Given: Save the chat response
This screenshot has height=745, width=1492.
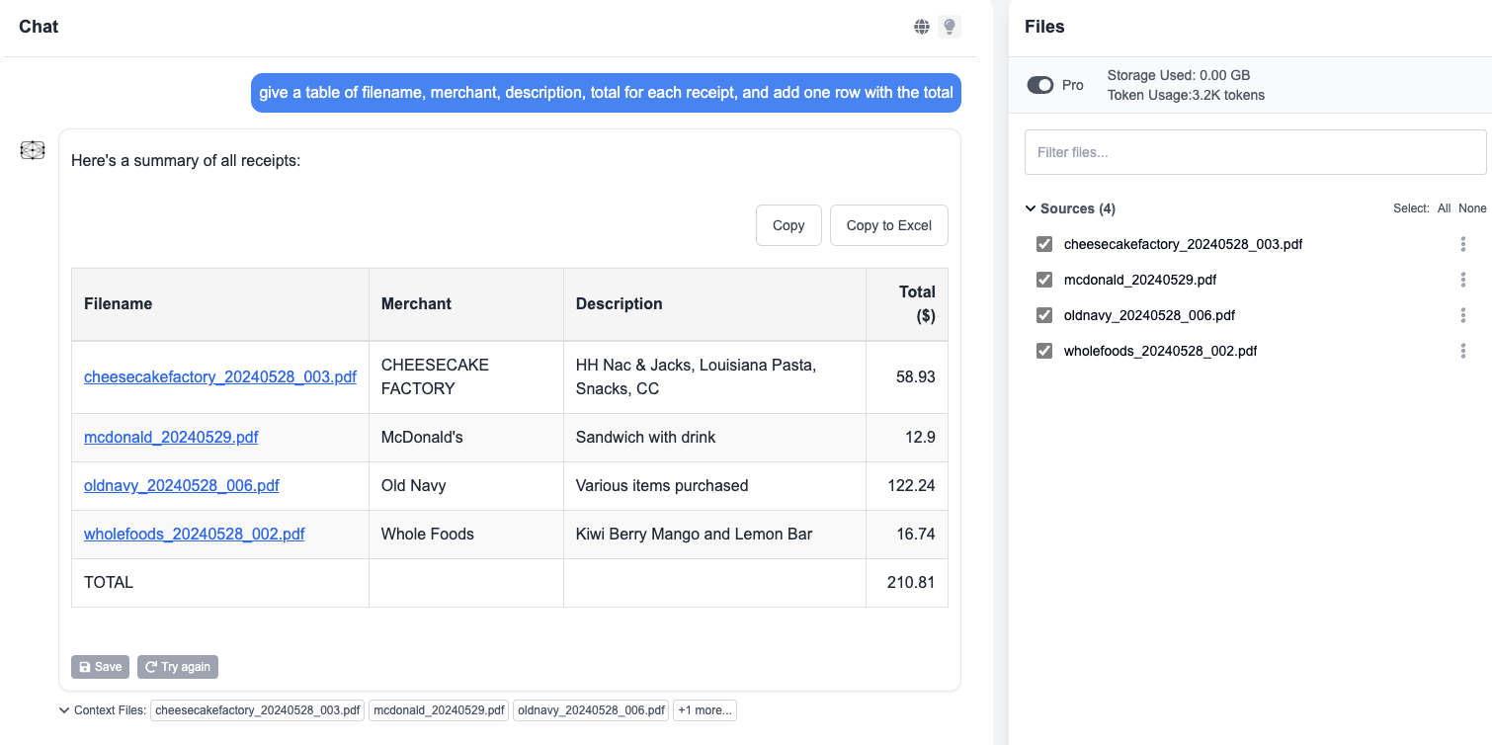Looking at the screenshot, I should [x=101, y=667].
